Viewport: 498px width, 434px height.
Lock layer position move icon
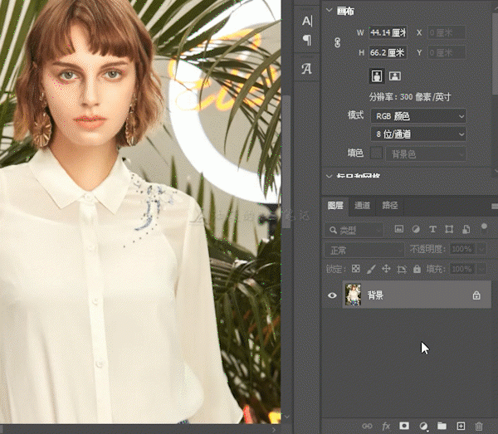coord(386,269)
